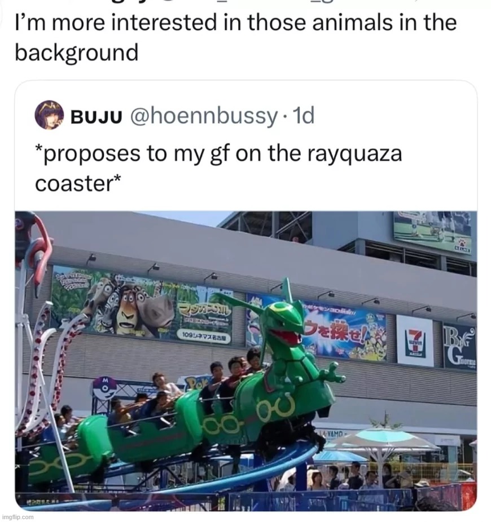Click the main tweet text about background animals
The width and height of the screenshot is (491, 522).
click(x=235, y=38)
